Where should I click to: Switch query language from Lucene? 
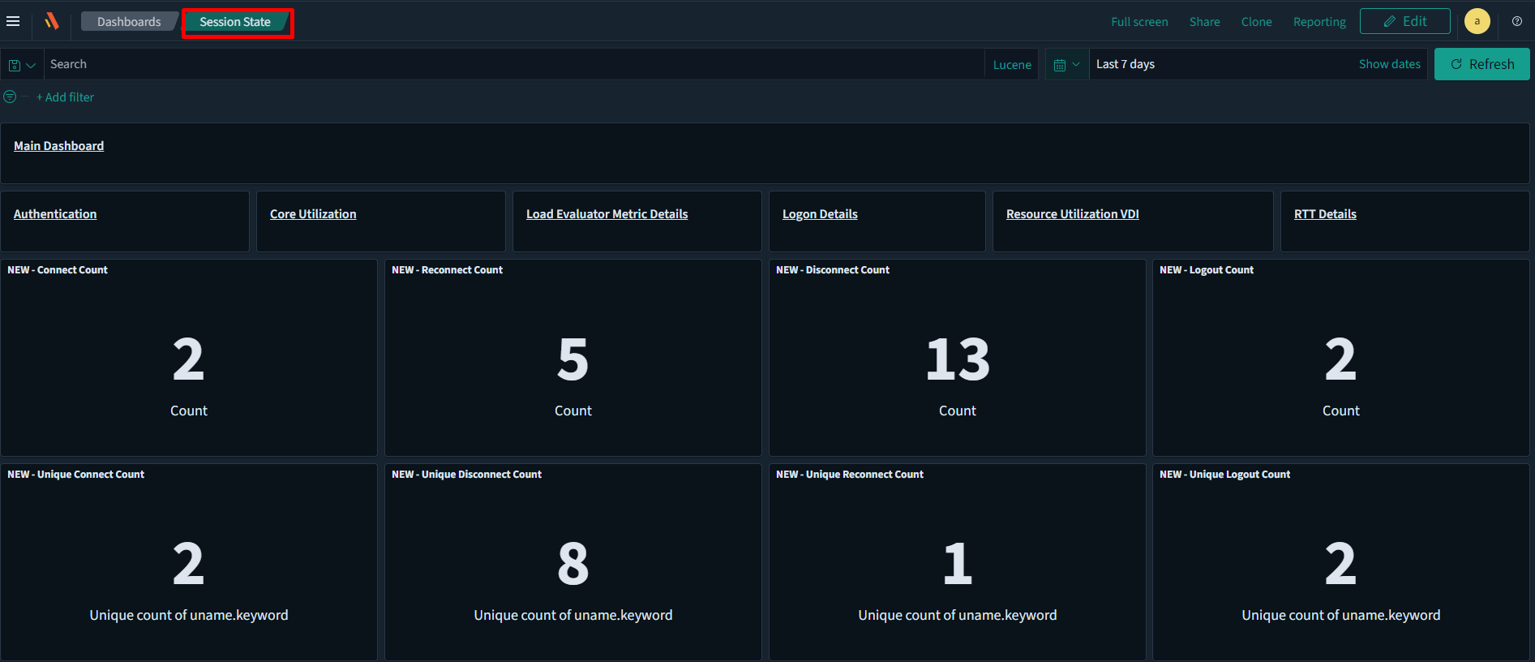point(1011,65)
